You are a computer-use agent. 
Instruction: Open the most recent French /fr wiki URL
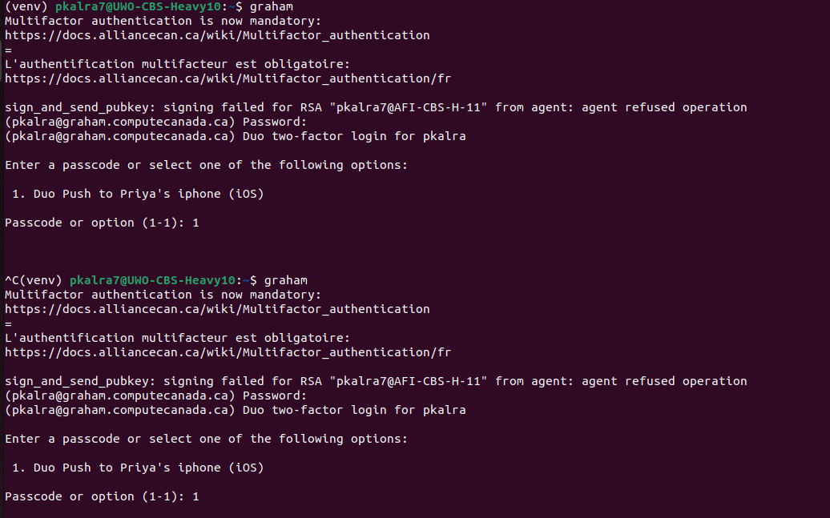228,352
